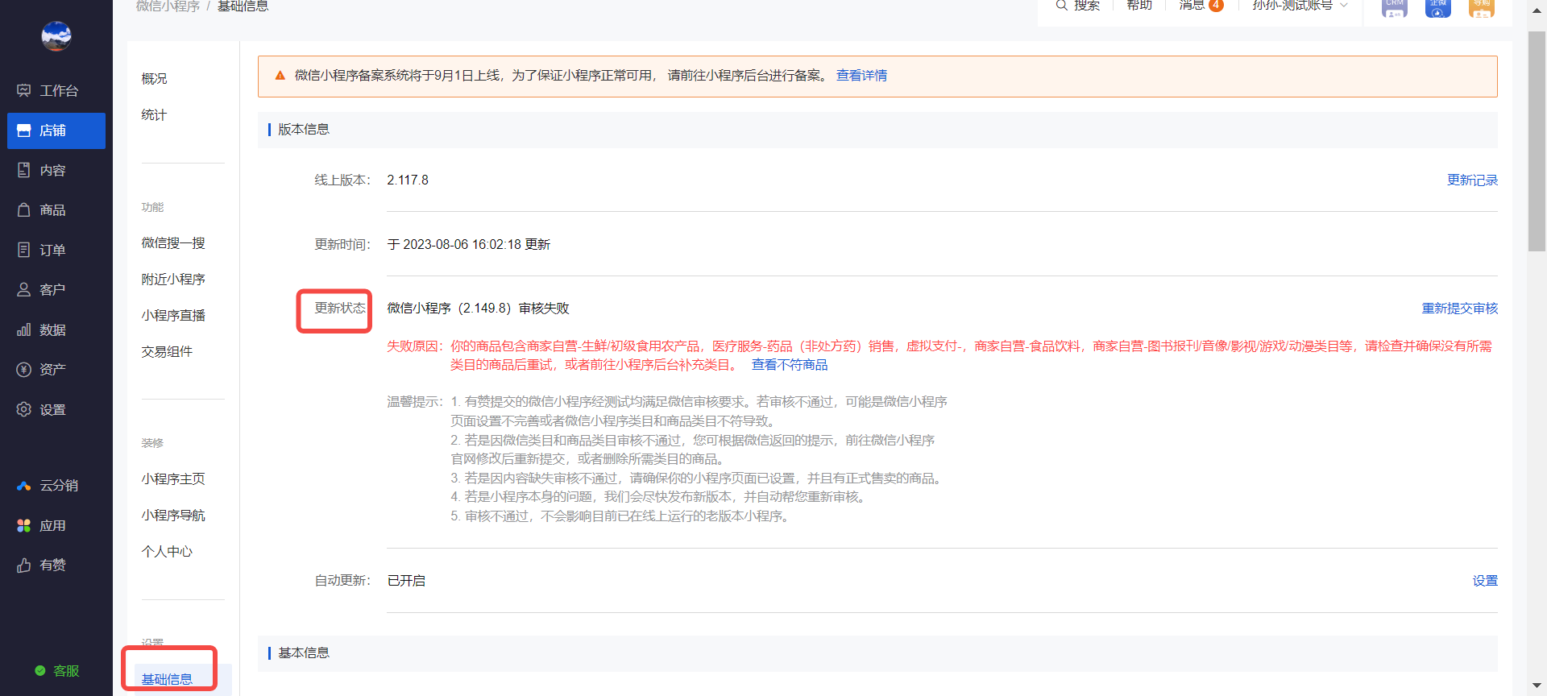Viewport: 1547px width, 696px height.
Task: Open 小程序主页 decoration page
Action: pos(173,478)
